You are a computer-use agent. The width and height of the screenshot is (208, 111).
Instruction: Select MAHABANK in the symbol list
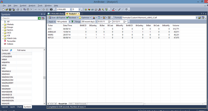(x=7, y=92)
